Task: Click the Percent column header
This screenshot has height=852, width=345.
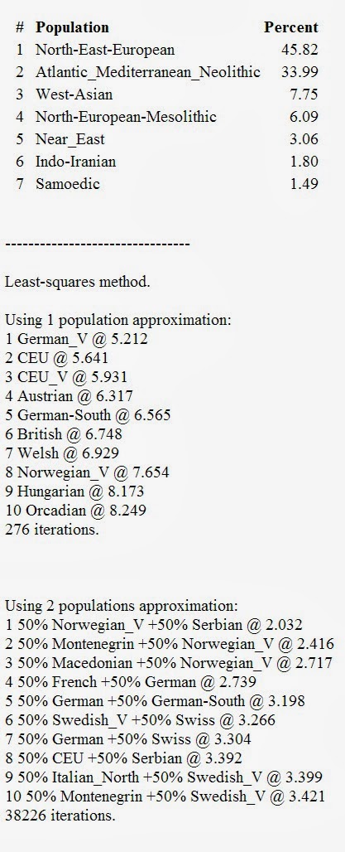Action: 290,27
